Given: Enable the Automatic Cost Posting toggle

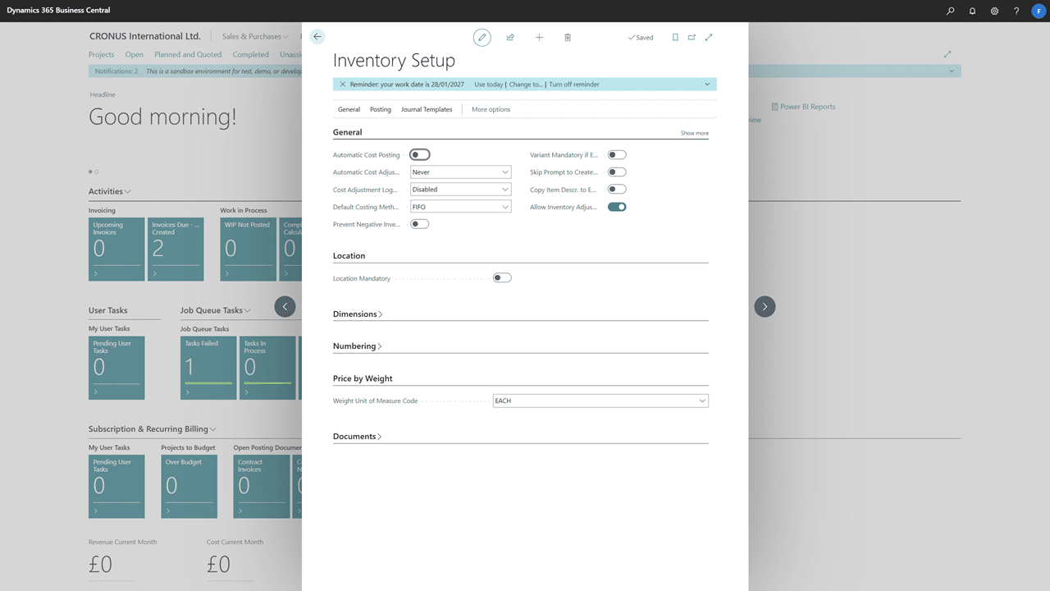Looking at the screenshot, I should point(419,155).
